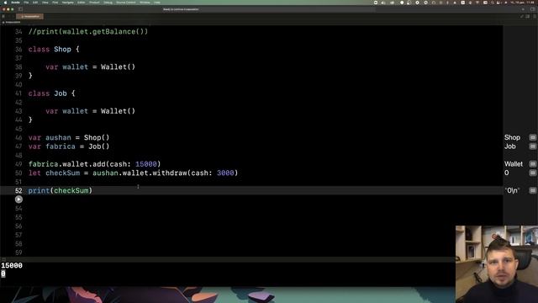
Task: Click the webcam video overlay
Action: [497, 264]
